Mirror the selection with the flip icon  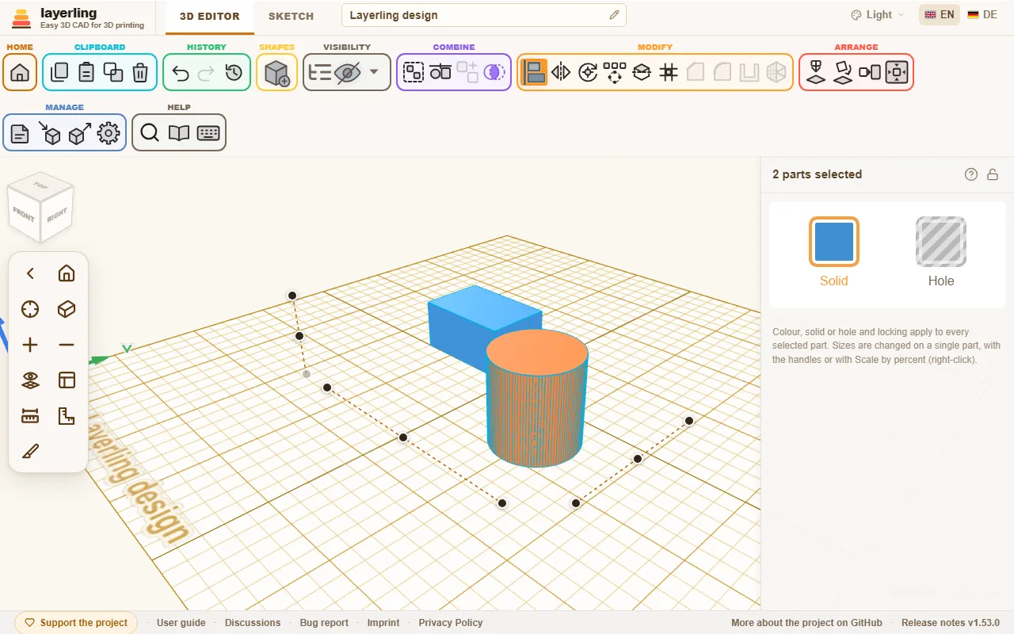(x=561, y=73)
